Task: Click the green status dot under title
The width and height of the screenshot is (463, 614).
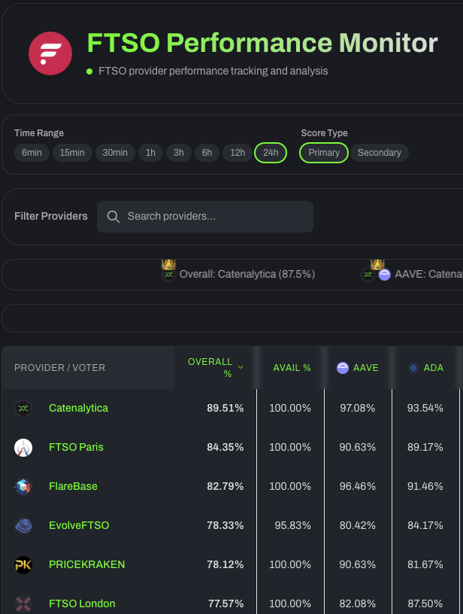Action: click(x=89, y=71)
